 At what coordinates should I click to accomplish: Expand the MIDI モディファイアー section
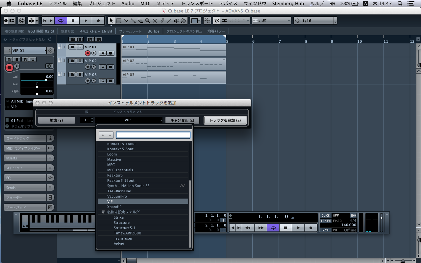click(29, 148)
